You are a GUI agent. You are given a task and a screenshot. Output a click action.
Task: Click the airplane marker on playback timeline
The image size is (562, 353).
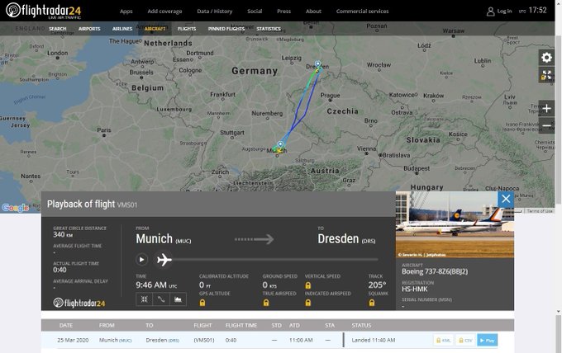(x=164, y=259)
